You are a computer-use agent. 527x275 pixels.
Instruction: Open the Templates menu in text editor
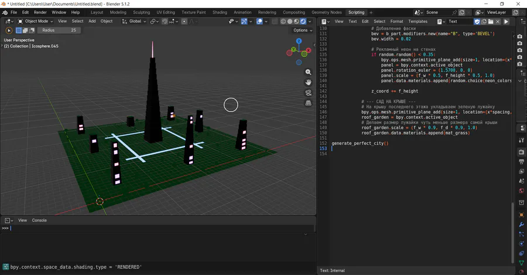pyautogui.click(x=418, y=21)
